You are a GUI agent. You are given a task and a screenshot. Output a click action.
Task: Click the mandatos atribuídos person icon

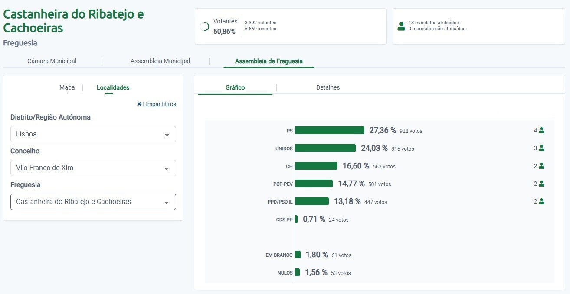tap(401, 26)
